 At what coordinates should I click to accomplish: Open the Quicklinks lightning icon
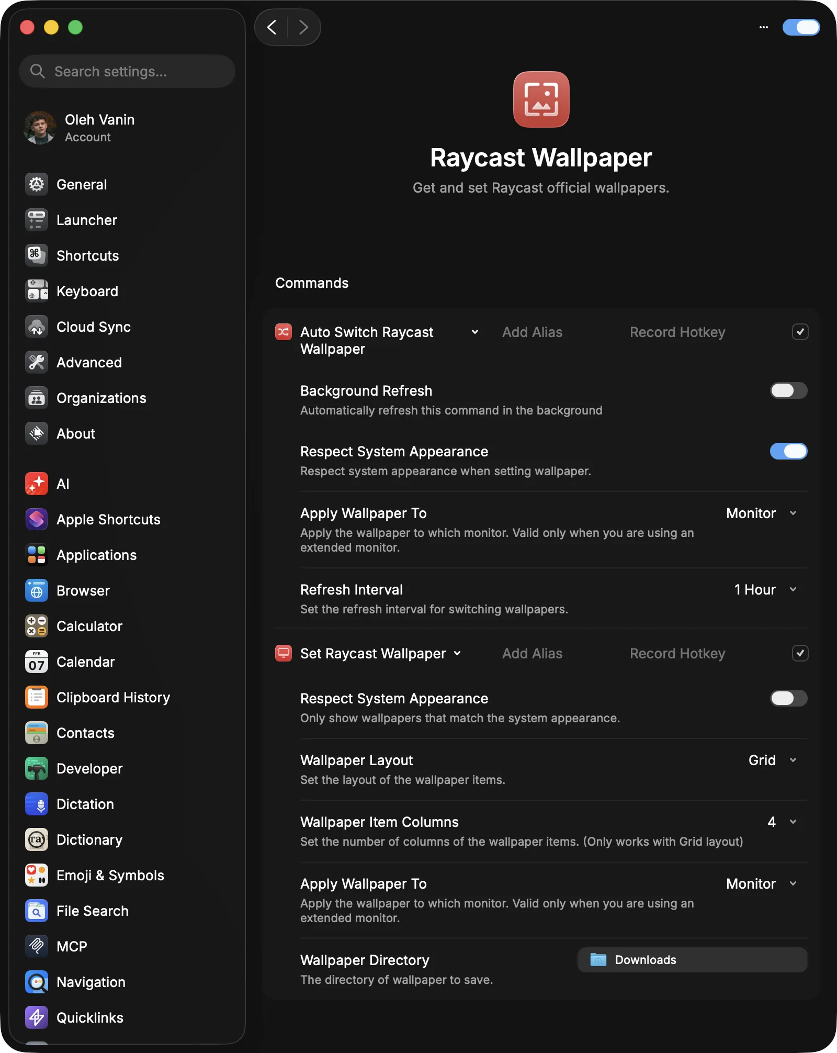[37, 1017]
